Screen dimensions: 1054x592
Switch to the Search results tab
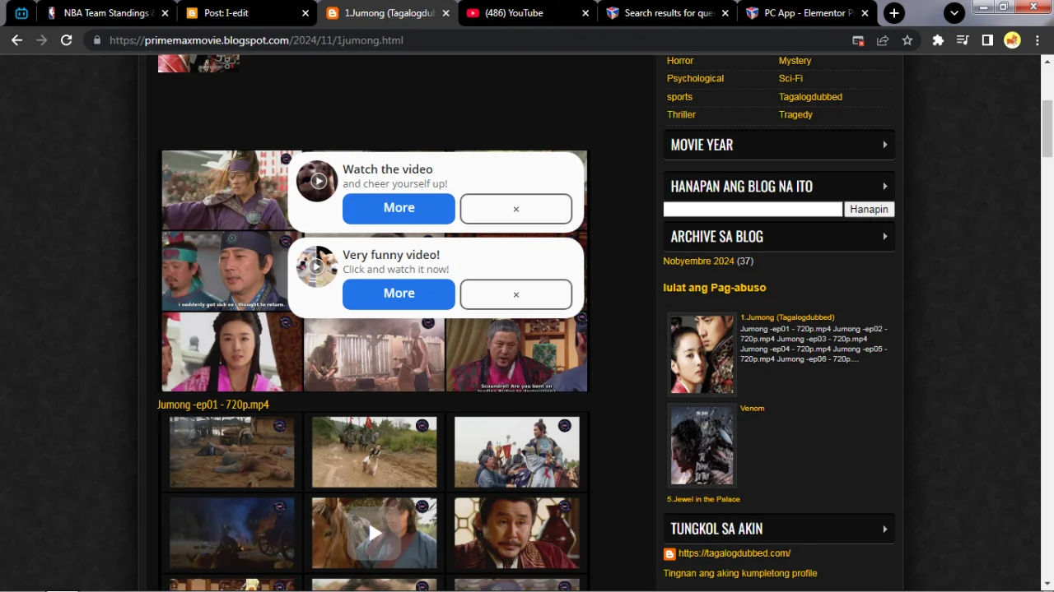(x=669, y=13)
